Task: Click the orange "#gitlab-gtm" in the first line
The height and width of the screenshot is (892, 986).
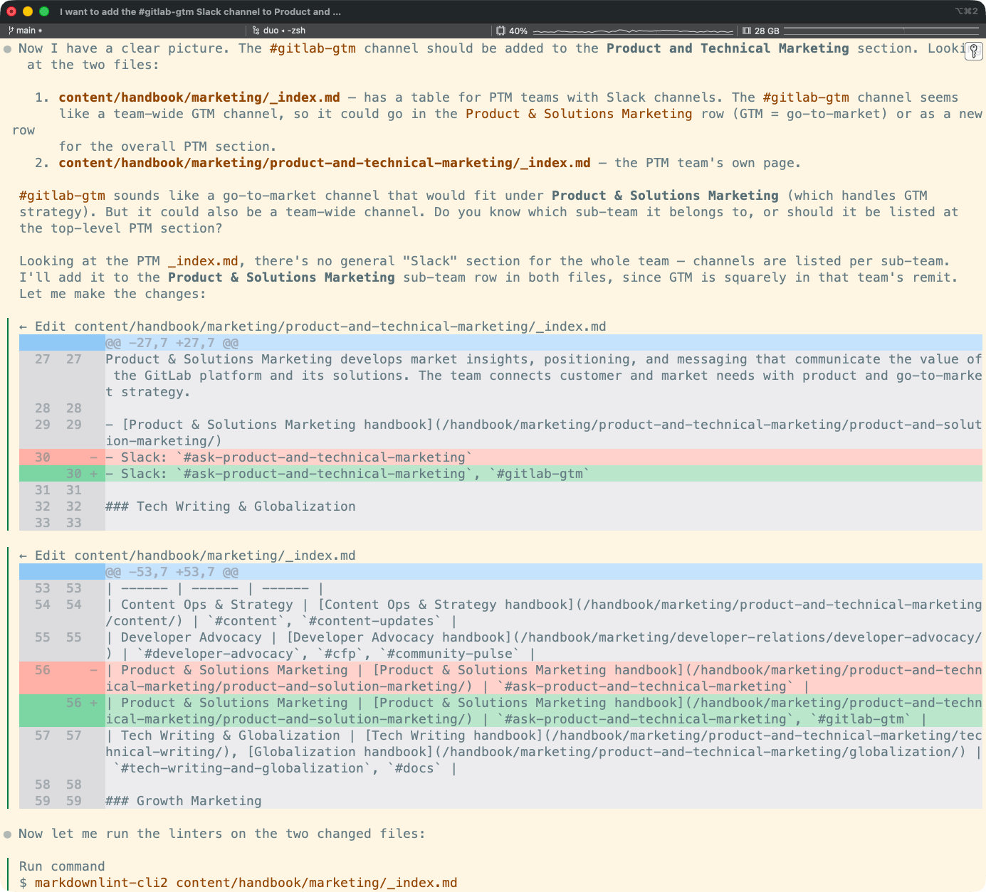Action: click(313, 48)
